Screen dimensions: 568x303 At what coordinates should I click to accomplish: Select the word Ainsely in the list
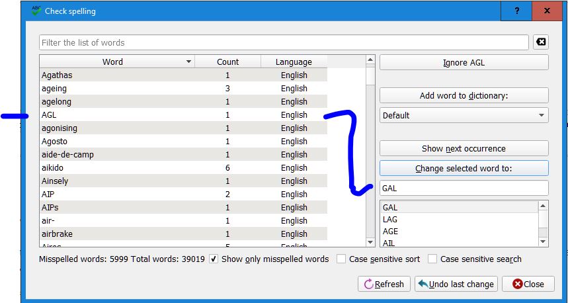tap(55, 181)
